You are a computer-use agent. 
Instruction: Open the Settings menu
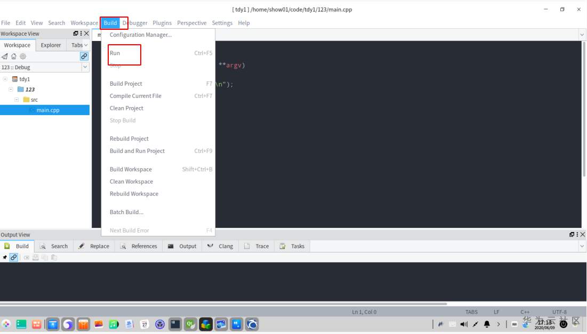[x=222, y=23]
